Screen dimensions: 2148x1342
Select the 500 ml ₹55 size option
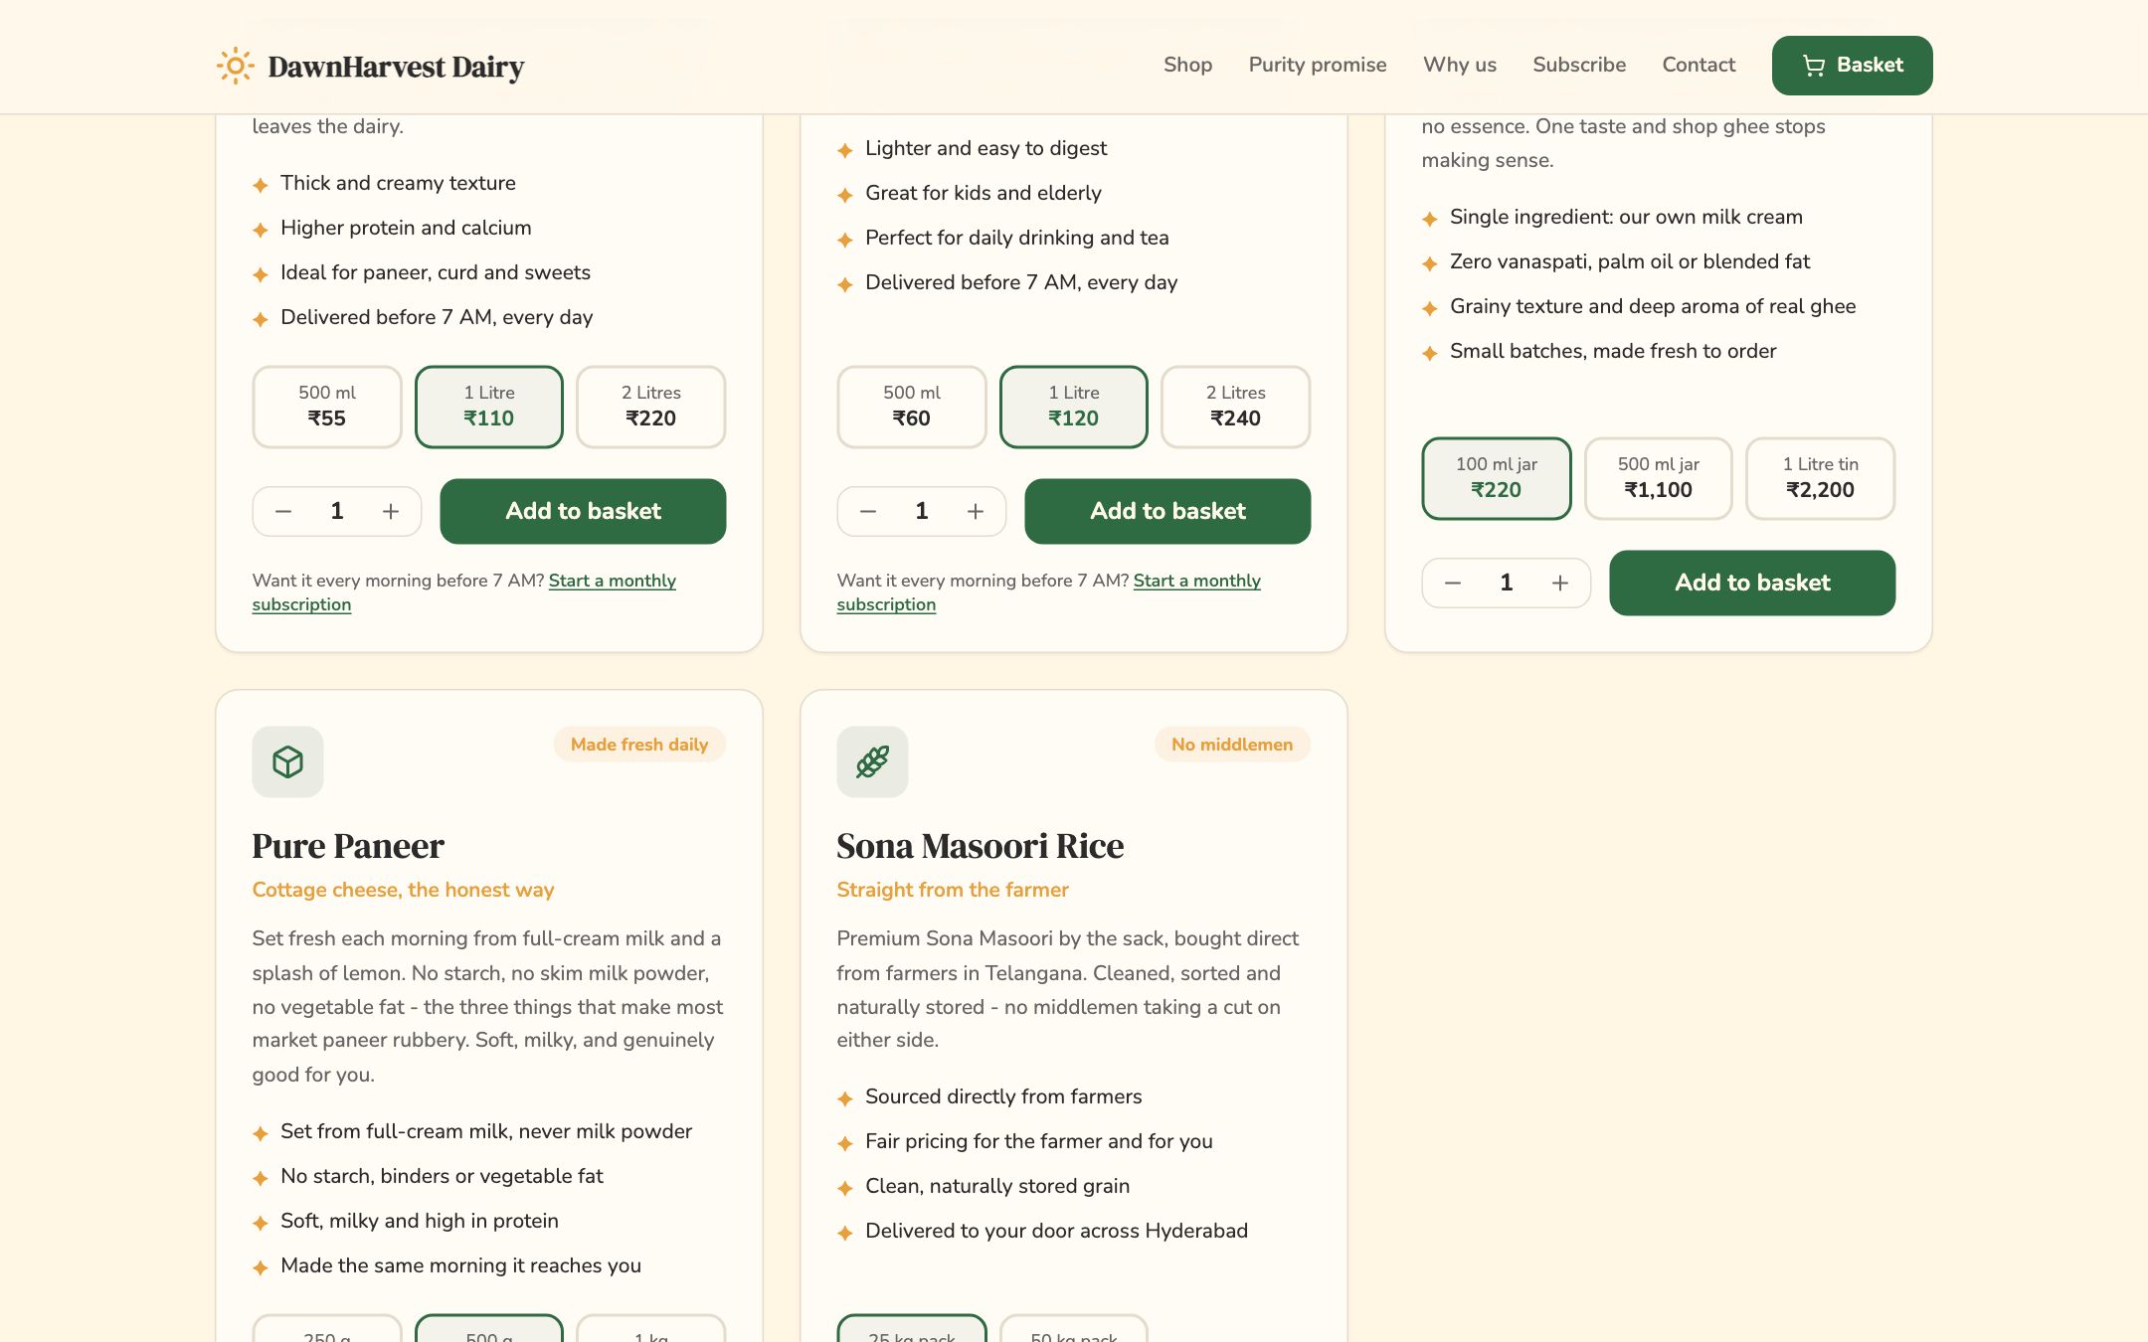coord(327,407)
